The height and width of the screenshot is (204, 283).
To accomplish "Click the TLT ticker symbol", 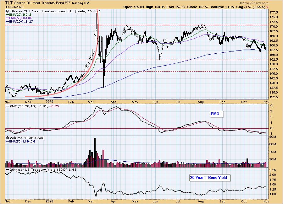I will (9, 3).
